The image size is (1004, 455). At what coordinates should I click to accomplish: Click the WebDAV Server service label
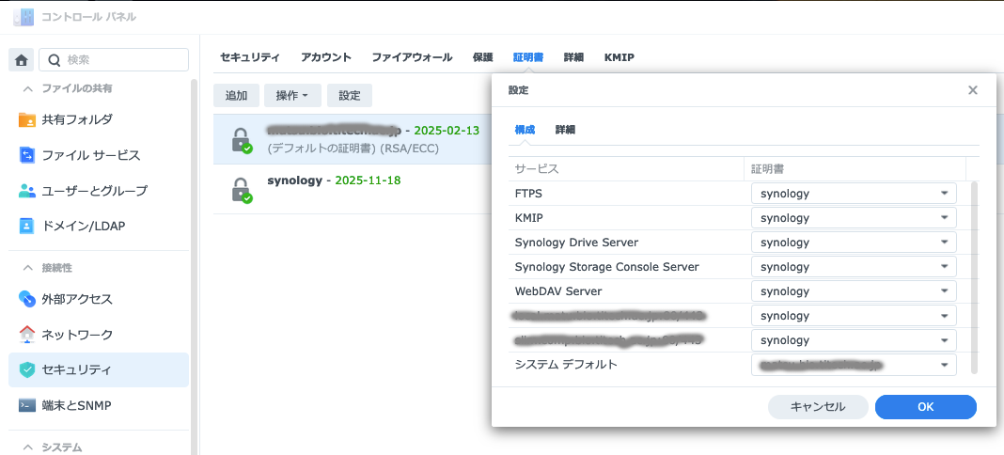(x=558, y=291)
